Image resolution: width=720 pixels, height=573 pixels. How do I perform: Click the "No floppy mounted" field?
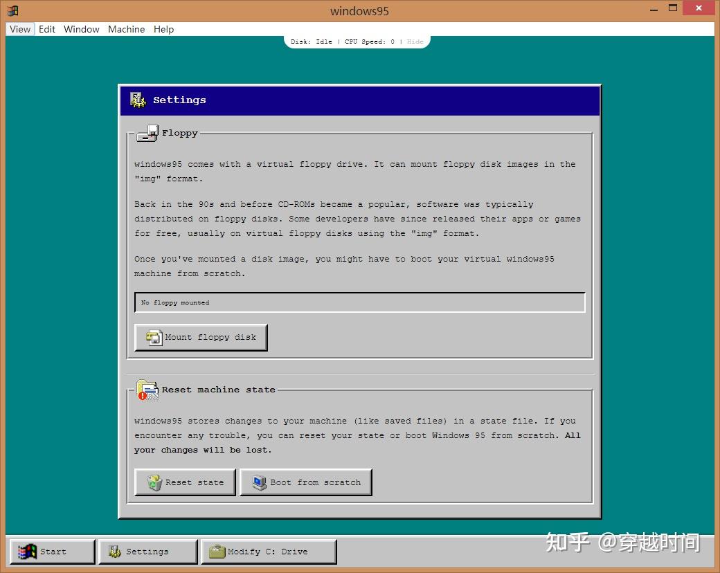click(359, 302)
